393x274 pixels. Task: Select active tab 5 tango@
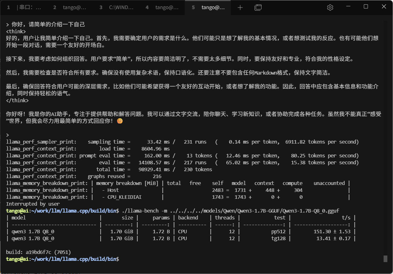[x=208, y=8]
